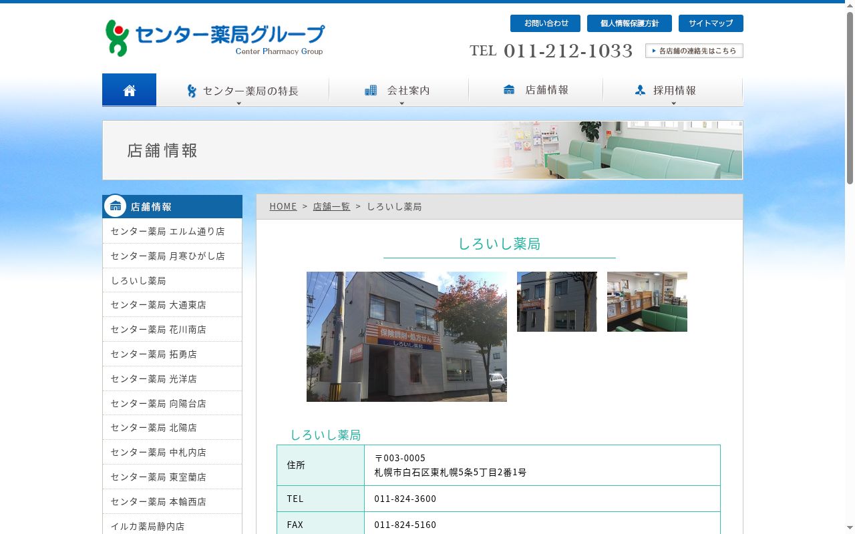Viewport: 855px width, 534px height.
Task: Select センター薬局 向陽台店 in sidebar
Action: (x=172, y=404)
